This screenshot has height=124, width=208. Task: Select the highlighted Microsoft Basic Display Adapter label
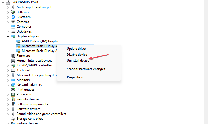point(39,46)
